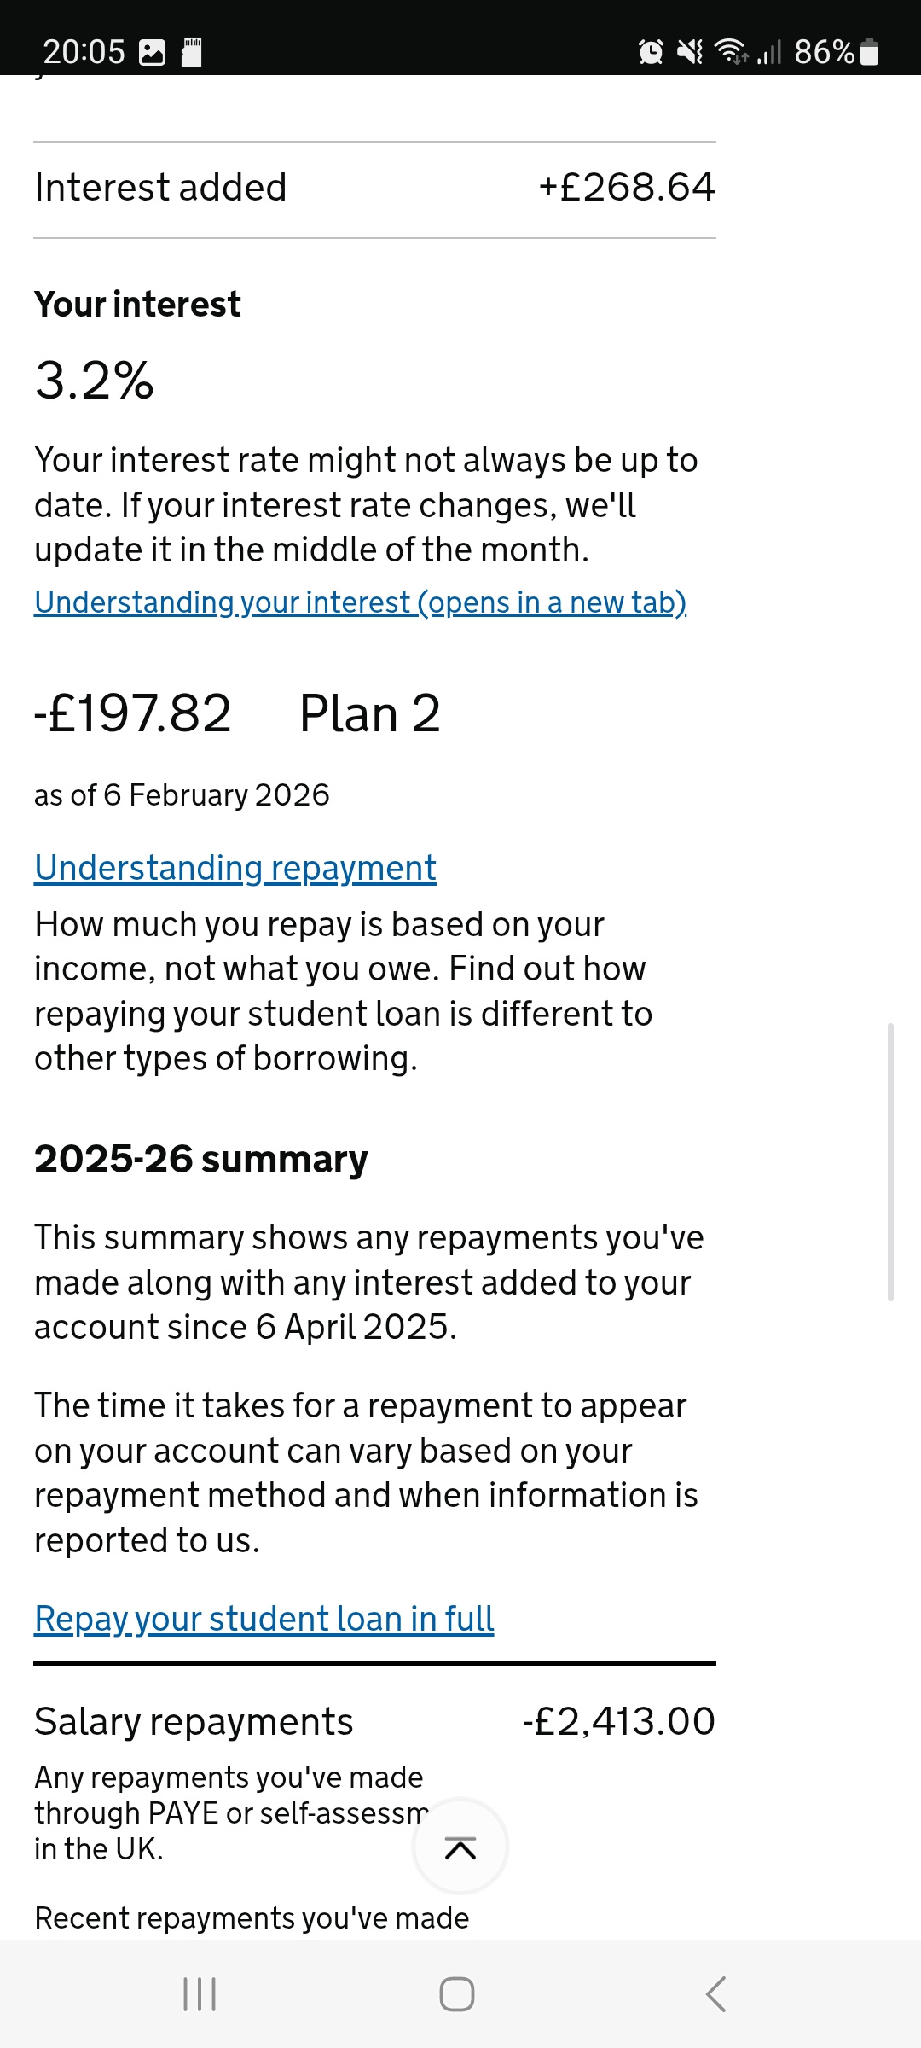This screenshot has height=2048, width=921.
Task: Tap the 20:05 clock in status bar
Action: pyautogui.click(x=84, y=52)
